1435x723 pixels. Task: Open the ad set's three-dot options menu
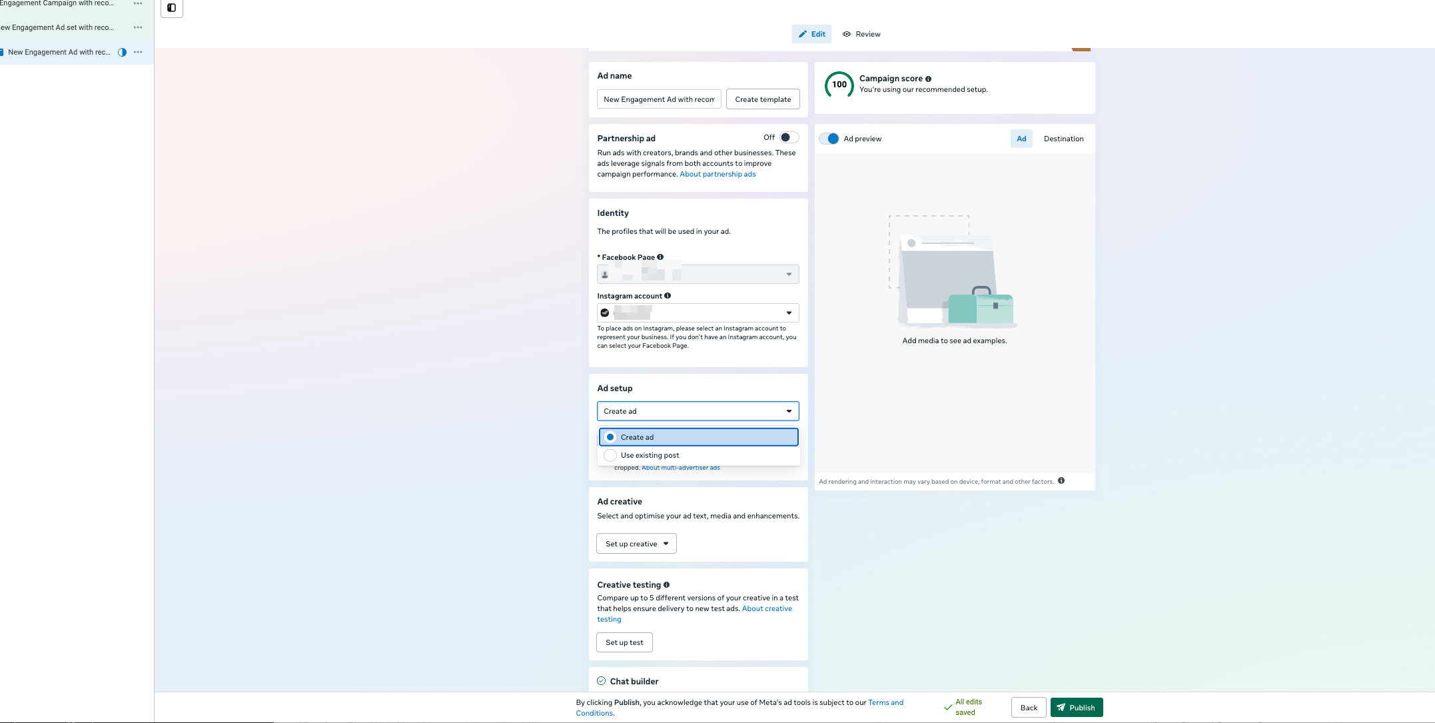click(x=138, y=27)
